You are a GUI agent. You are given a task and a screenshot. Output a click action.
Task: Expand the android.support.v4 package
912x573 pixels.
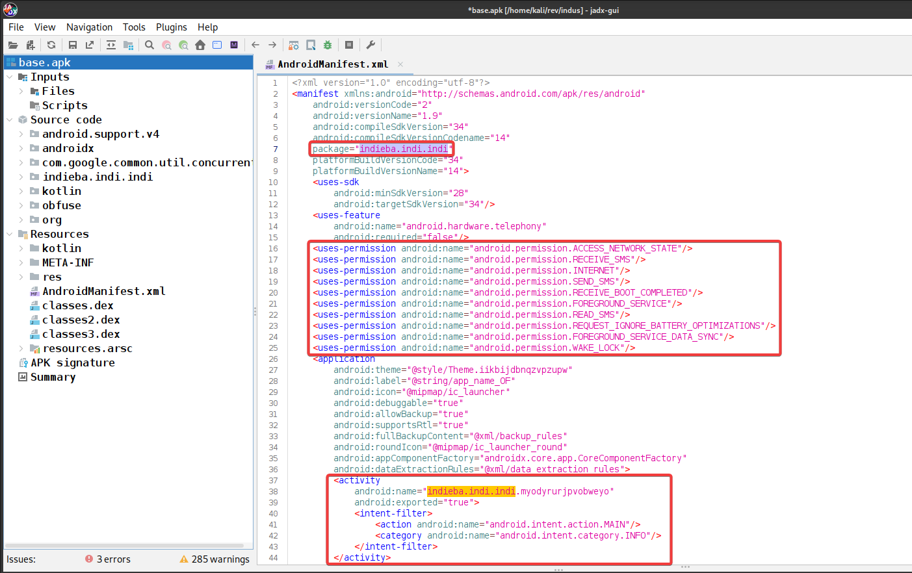[x=21, y=134]
